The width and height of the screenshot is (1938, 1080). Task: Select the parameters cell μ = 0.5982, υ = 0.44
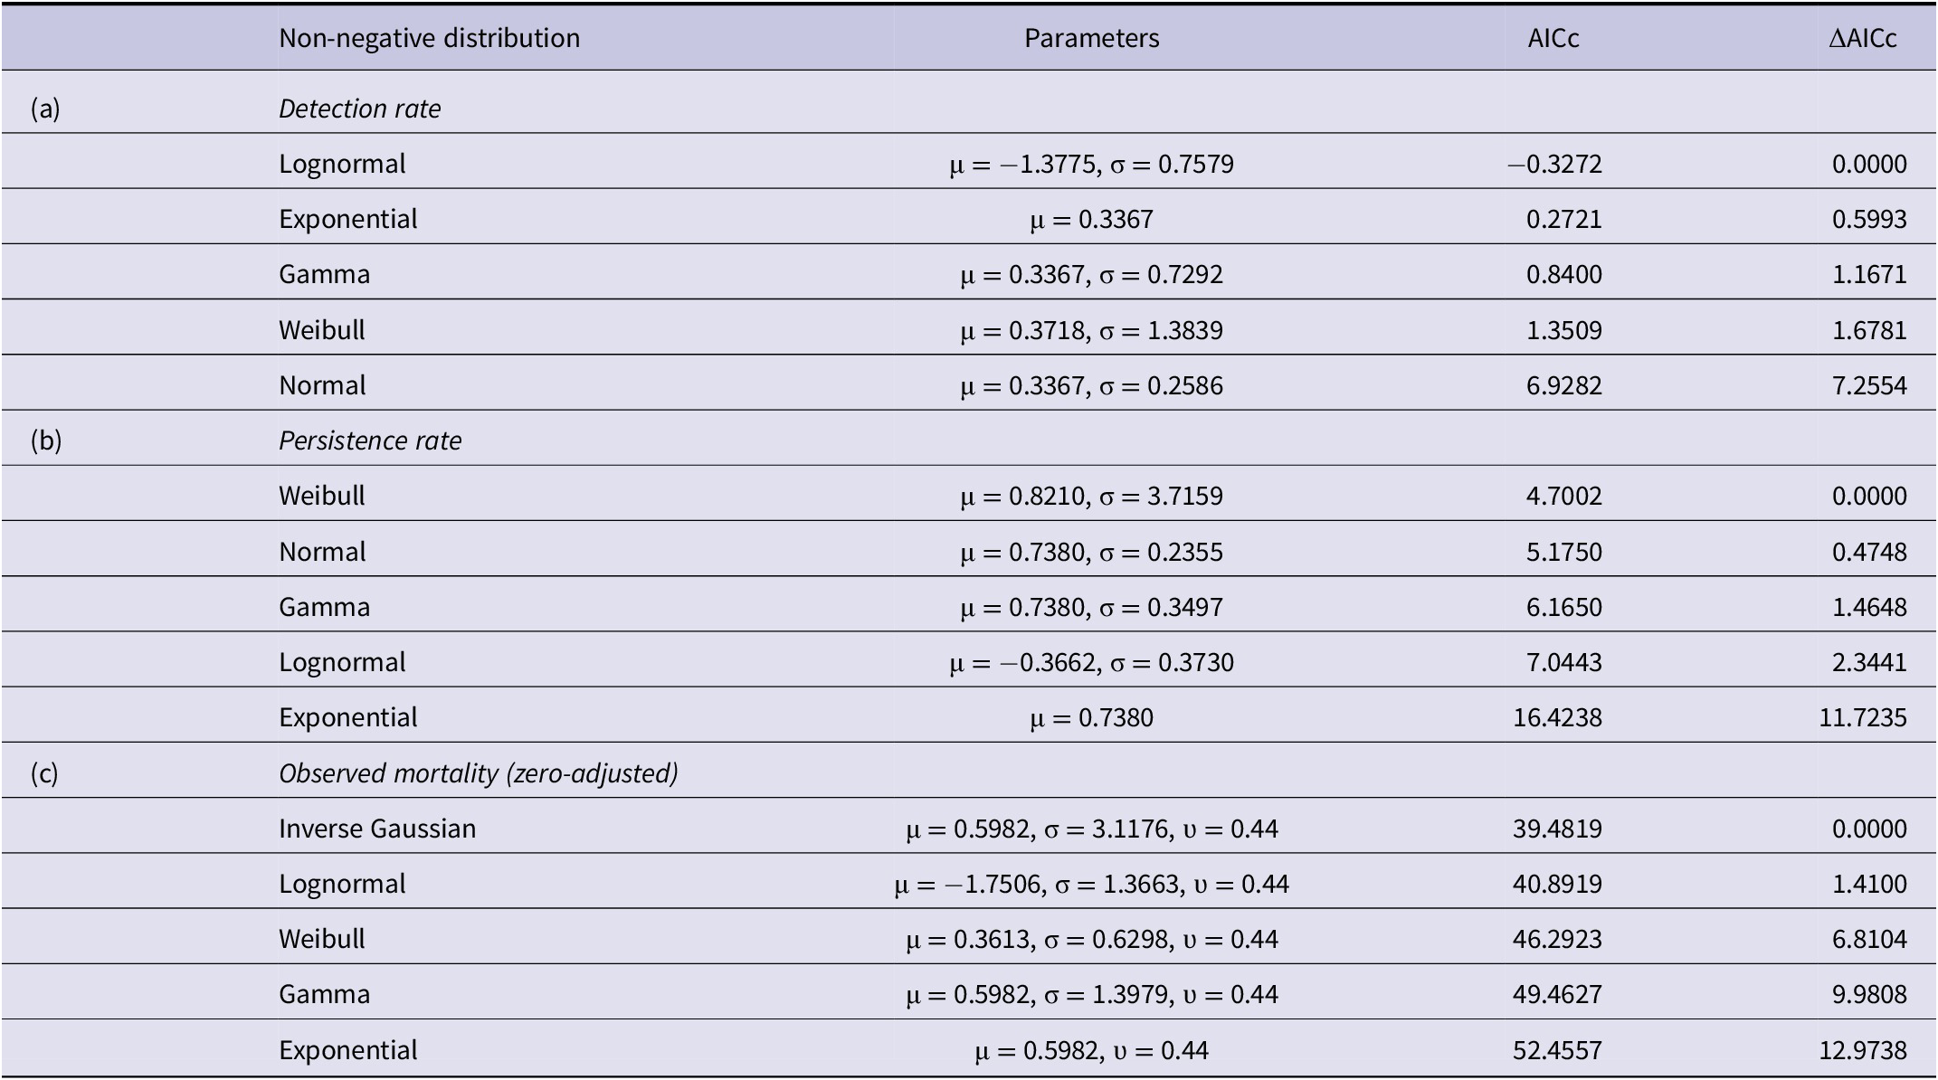pyautogui.click(x=1091, y=1050)
